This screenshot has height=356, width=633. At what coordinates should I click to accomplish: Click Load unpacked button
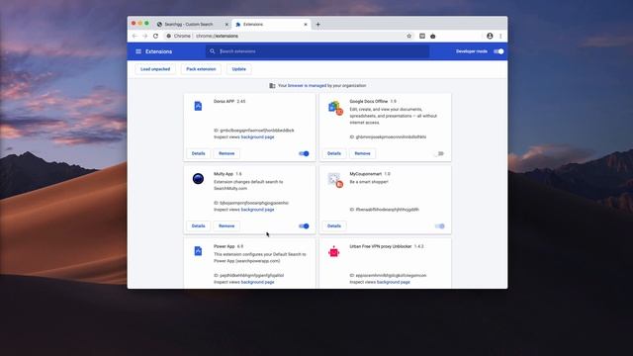155,69
